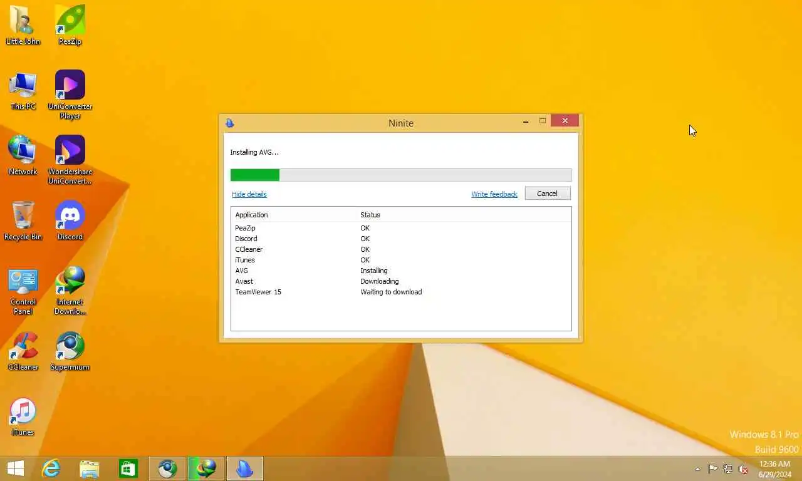The height and width of the screenshot is (481, 802).
Task: Open the Windows Start button
Action: point(15,468)
